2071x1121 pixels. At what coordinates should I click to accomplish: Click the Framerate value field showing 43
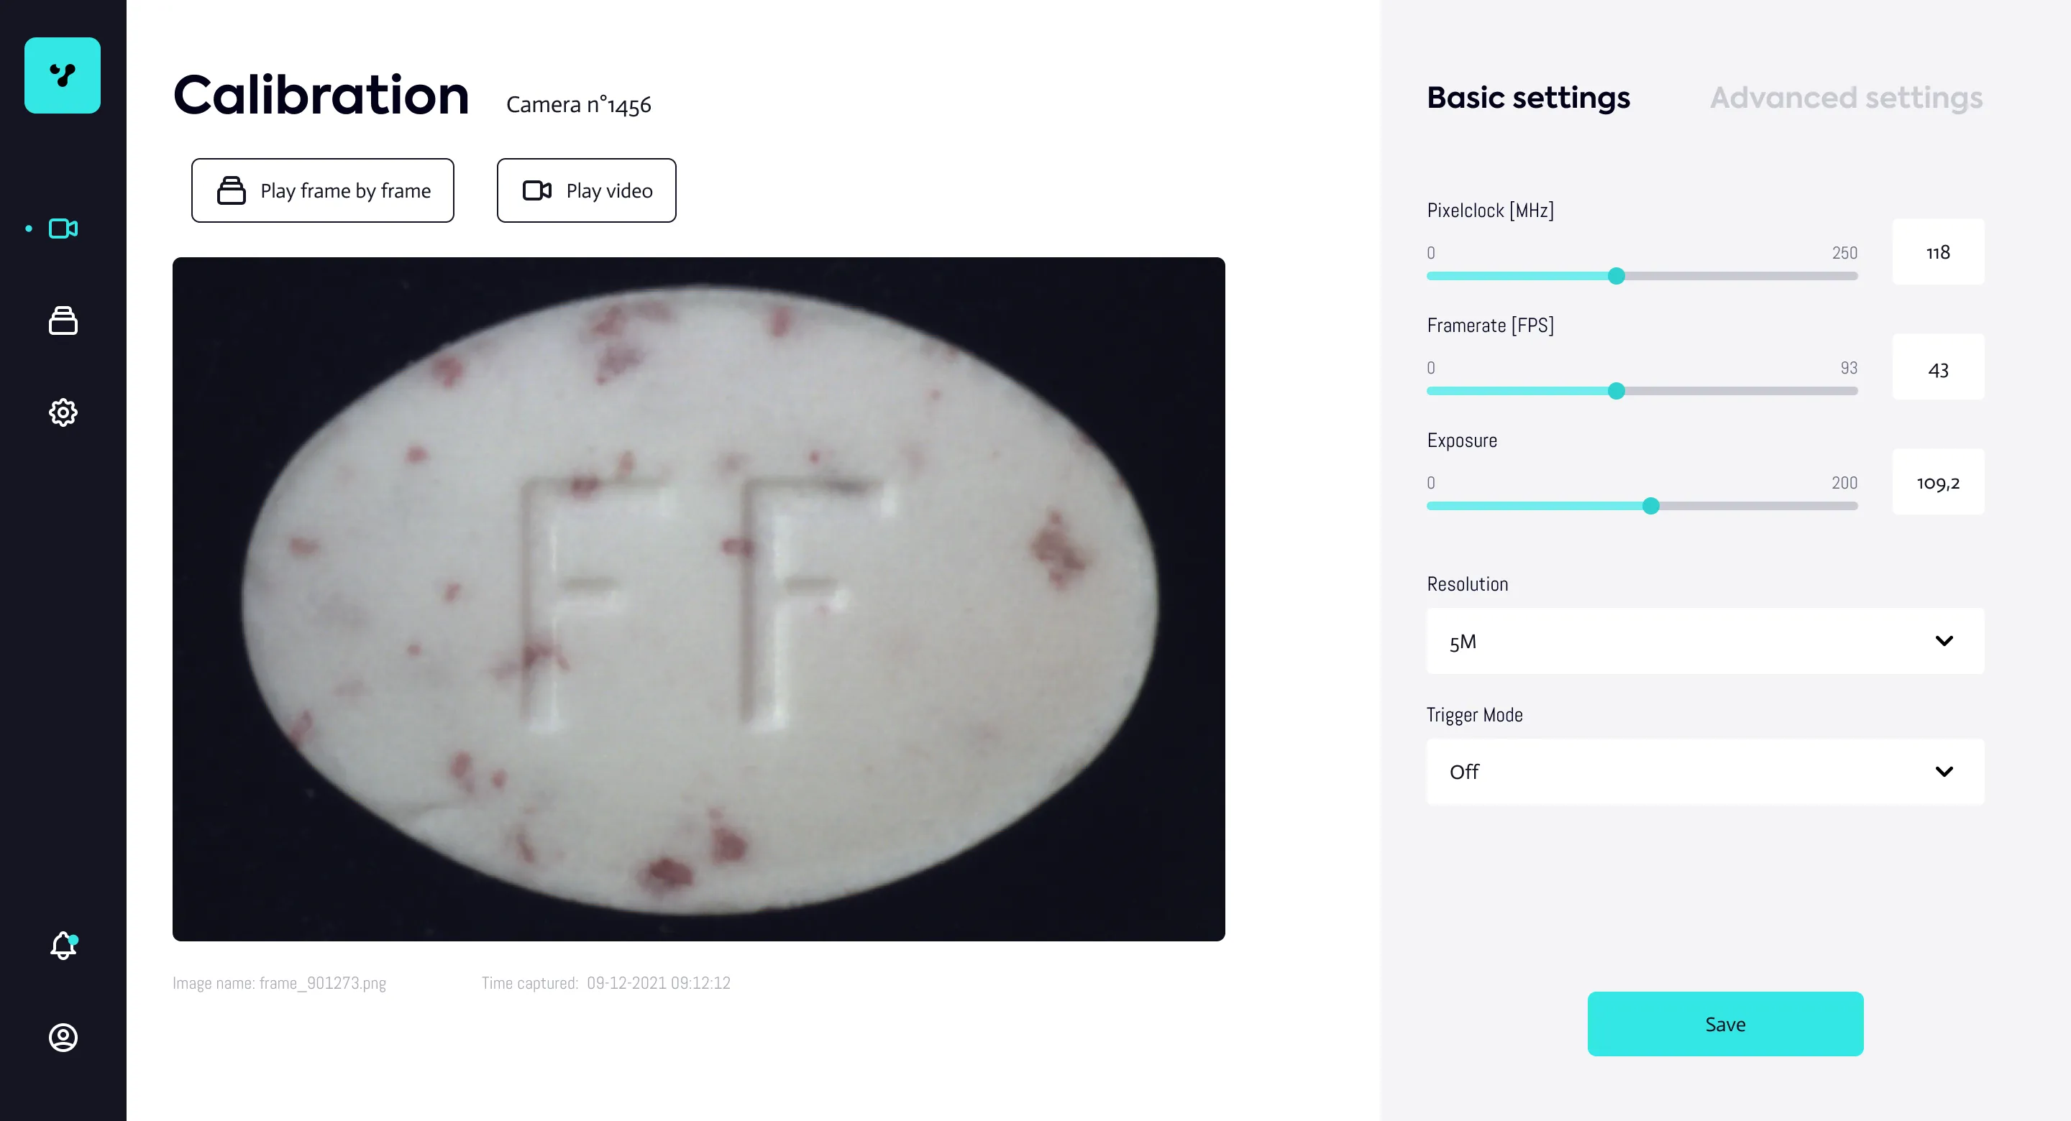click(x=1937, y=368)
